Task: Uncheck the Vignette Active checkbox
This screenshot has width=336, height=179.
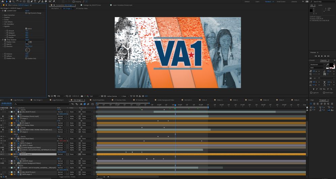Action: pos(26,29)
